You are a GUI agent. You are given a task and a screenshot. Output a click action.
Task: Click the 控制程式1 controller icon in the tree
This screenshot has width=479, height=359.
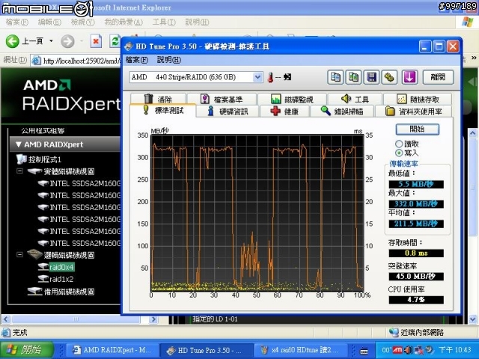[x=22, y=159]
